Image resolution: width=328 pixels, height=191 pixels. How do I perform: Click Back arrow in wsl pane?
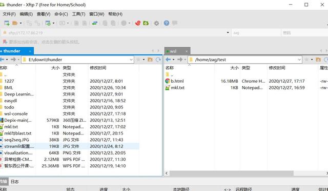[x=168, y=60]
